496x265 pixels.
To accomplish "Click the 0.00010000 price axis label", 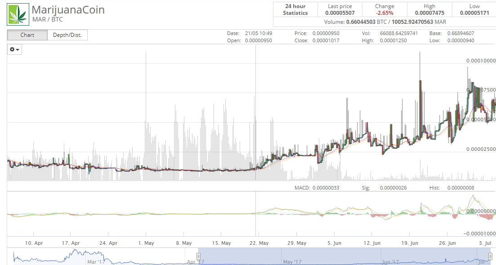I will coord(481,61).
